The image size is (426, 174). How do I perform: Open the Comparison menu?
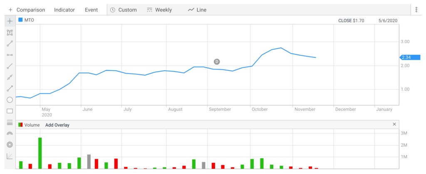click(x=31, y=10)
